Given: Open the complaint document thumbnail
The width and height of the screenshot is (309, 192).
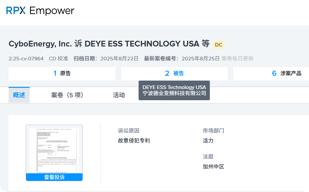Looking at the screenshot, I should click(x=54, y=151).
